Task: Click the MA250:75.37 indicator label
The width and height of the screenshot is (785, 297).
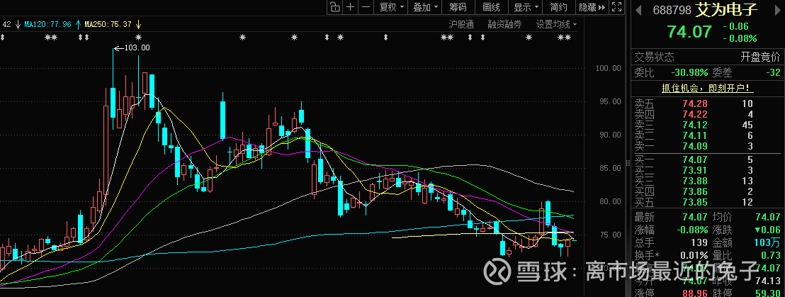Action: coord(108,24)
